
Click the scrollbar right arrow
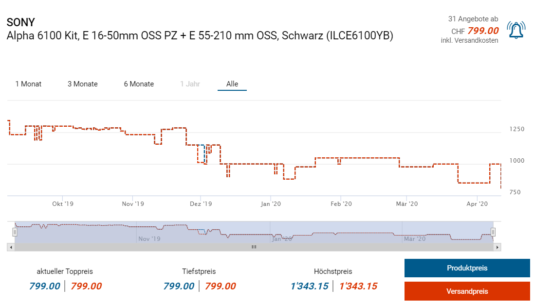(497, 247)
